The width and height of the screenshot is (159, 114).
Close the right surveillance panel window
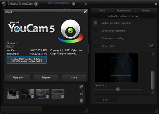pyautogui.click(x=156, y=4)
